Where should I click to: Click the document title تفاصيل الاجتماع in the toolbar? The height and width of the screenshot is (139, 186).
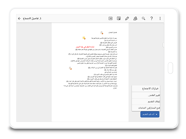[32, 18]
